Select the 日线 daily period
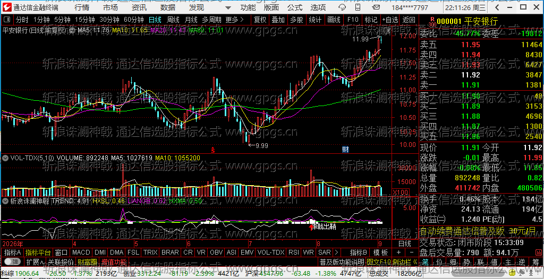 [x=155, y=20]
